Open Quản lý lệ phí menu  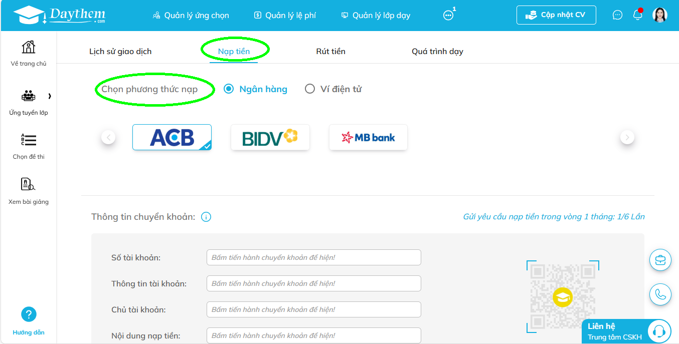coord(285,16)
